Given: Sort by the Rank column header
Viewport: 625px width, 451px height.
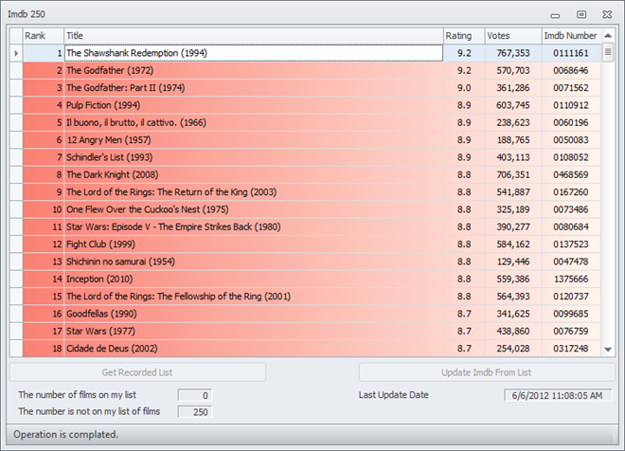Looking at the screenshot, I should pyautogui.click(x=44, y=36).
